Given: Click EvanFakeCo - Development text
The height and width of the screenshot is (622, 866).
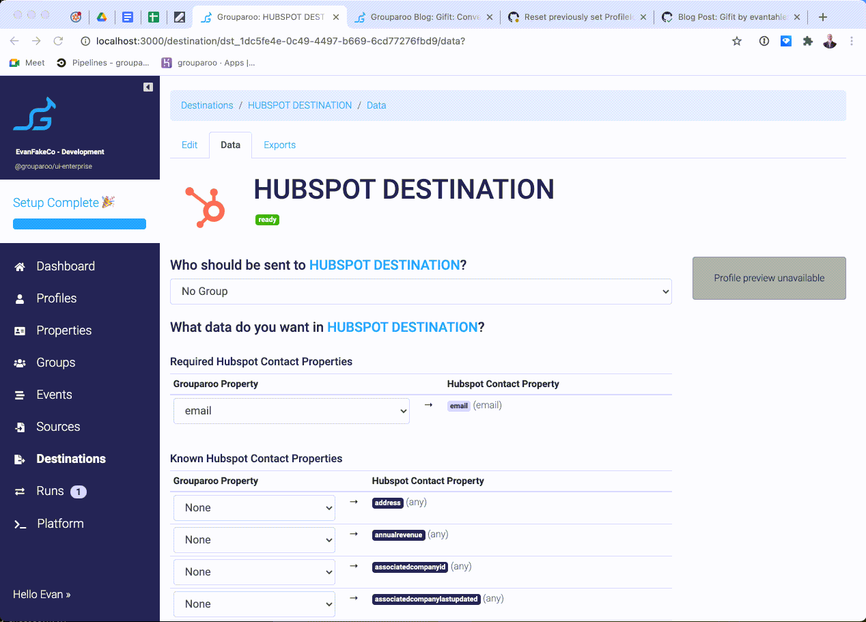Looking at the screenshot, I should tap(60, 152).
